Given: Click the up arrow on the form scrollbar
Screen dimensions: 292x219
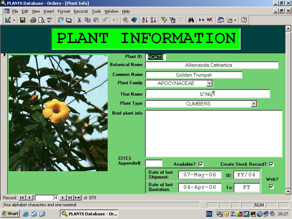Looking at the screenshot, I should (288, 28).
